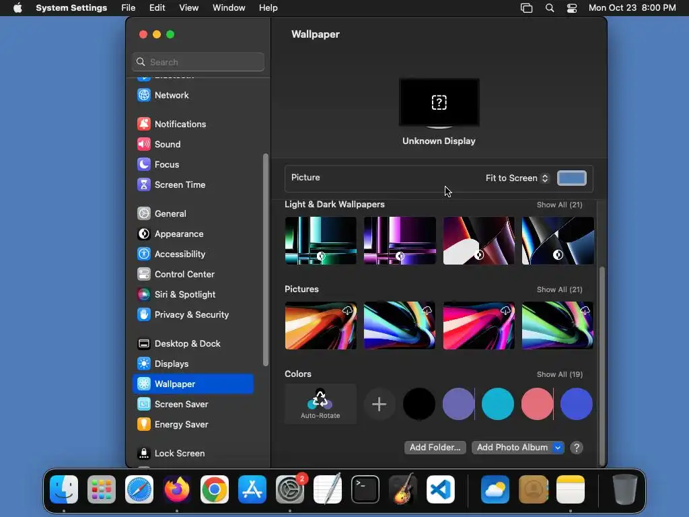Image resolution: width=689 pixels, height=517 pixels.
Task: Open Appearance settings
Action: (x=193, y=234)
